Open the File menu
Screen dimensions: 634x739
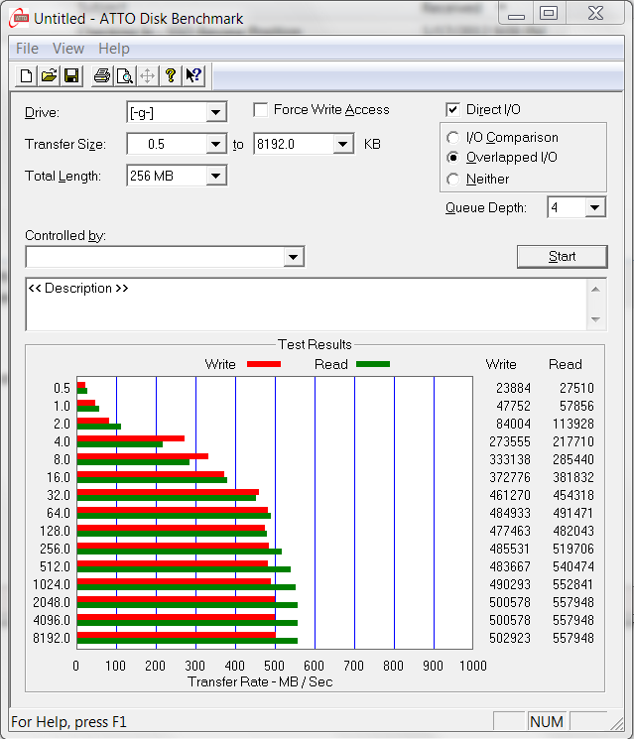tap(28, 49)
